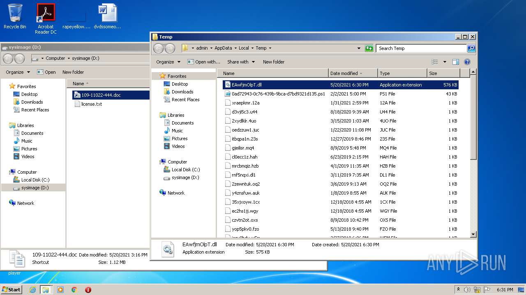Open Windows Media Player from taskbar
526x295 pixels.
click(x=60, y=290)
